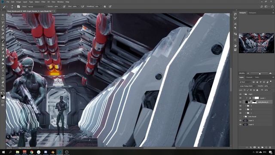275x155 pixels.
Task: Toggle pressure for opacity button
Action: 64,6
